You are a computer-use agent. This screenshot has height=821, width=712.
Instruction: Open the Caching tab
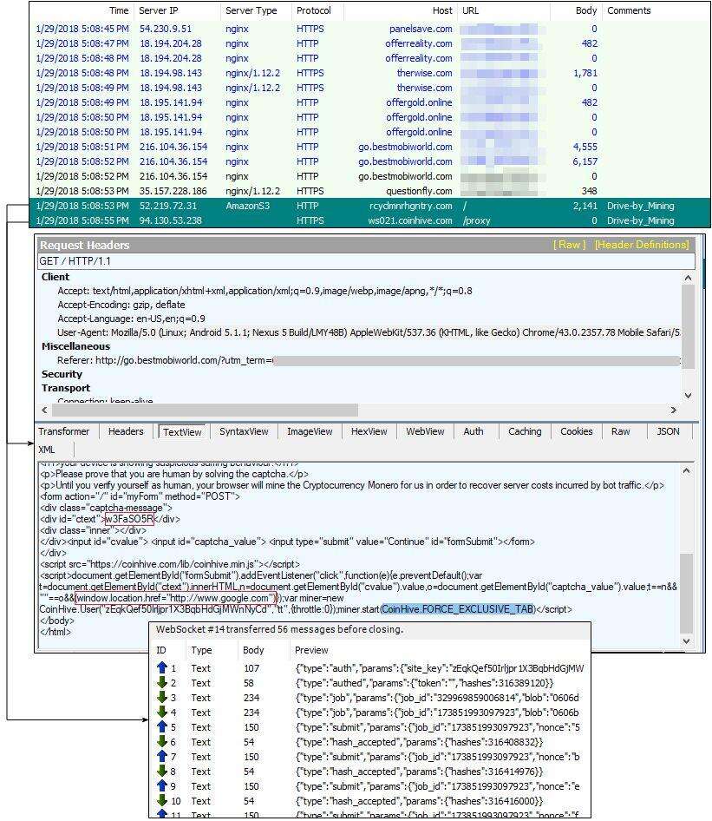click(x=525, y=431)
